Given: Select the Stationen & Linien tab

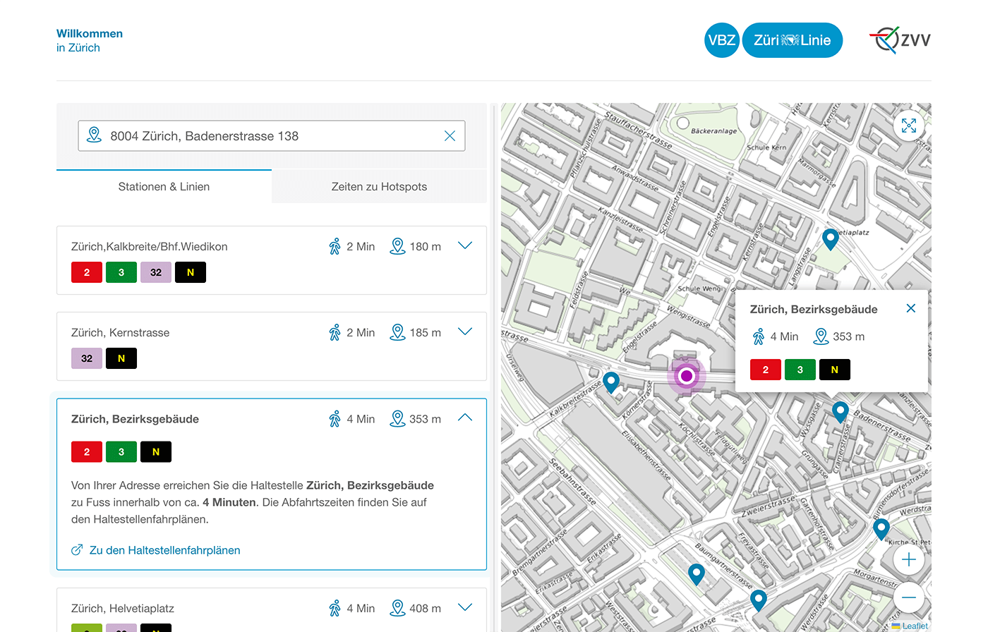Looking at the screenshot, I should (164, 187).
